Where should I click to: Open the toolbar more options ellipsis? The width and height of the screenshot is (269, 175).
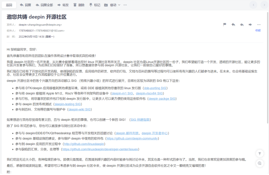tap(125, 5)
